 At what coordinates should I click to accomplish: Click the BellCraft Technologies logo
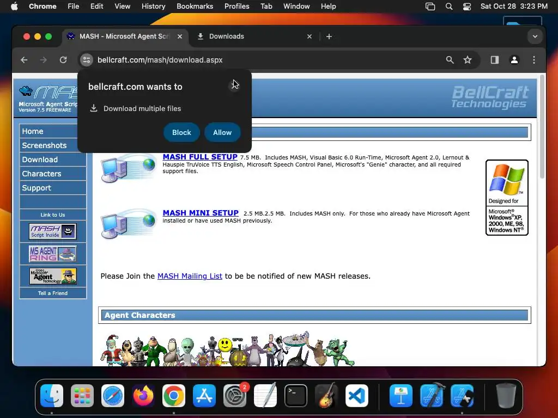click(x=490, y=96)
